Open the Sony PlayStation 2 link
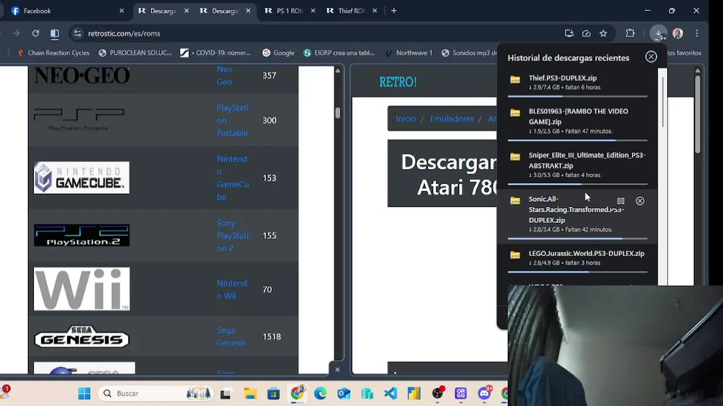Viewport: 723px width, 406px height. pos(233,236)
